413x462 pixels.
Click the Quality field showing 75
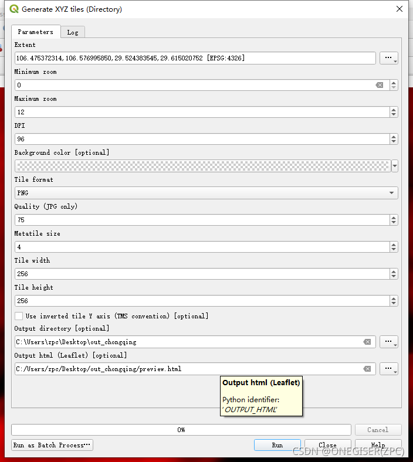pos(202,220)
